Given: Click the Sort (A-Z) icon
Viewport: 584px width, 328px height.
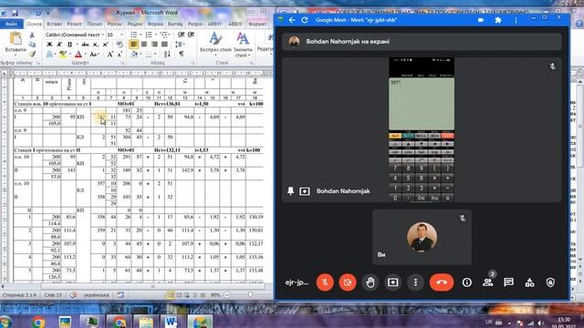Looking at the screenshot, I should tap(167, 55).
